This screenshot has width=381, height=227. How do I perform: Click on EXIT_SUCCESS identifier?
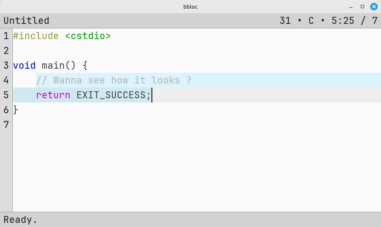[111, 95]
